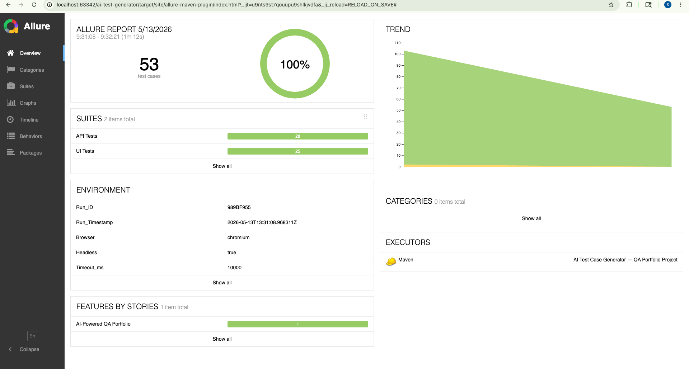
Task: Open the browser extensions puzzle icon
Action: coord(629,5)
